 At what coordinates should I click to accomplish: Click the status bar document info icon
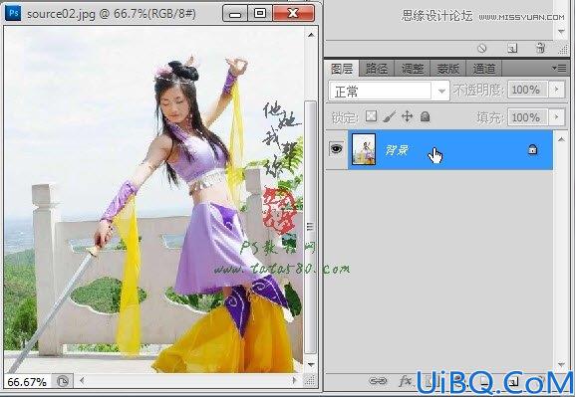pyautogui.click(x=63, y=382)
